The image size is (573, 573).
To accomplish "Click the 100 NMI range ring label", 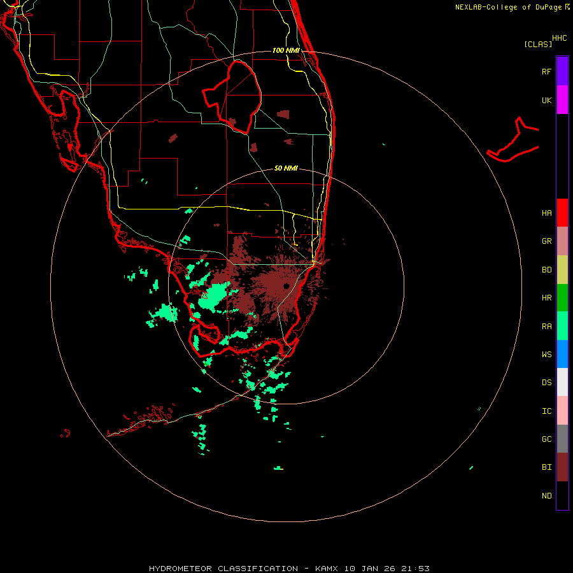I will pyautogui.click(x=286, y=50).
